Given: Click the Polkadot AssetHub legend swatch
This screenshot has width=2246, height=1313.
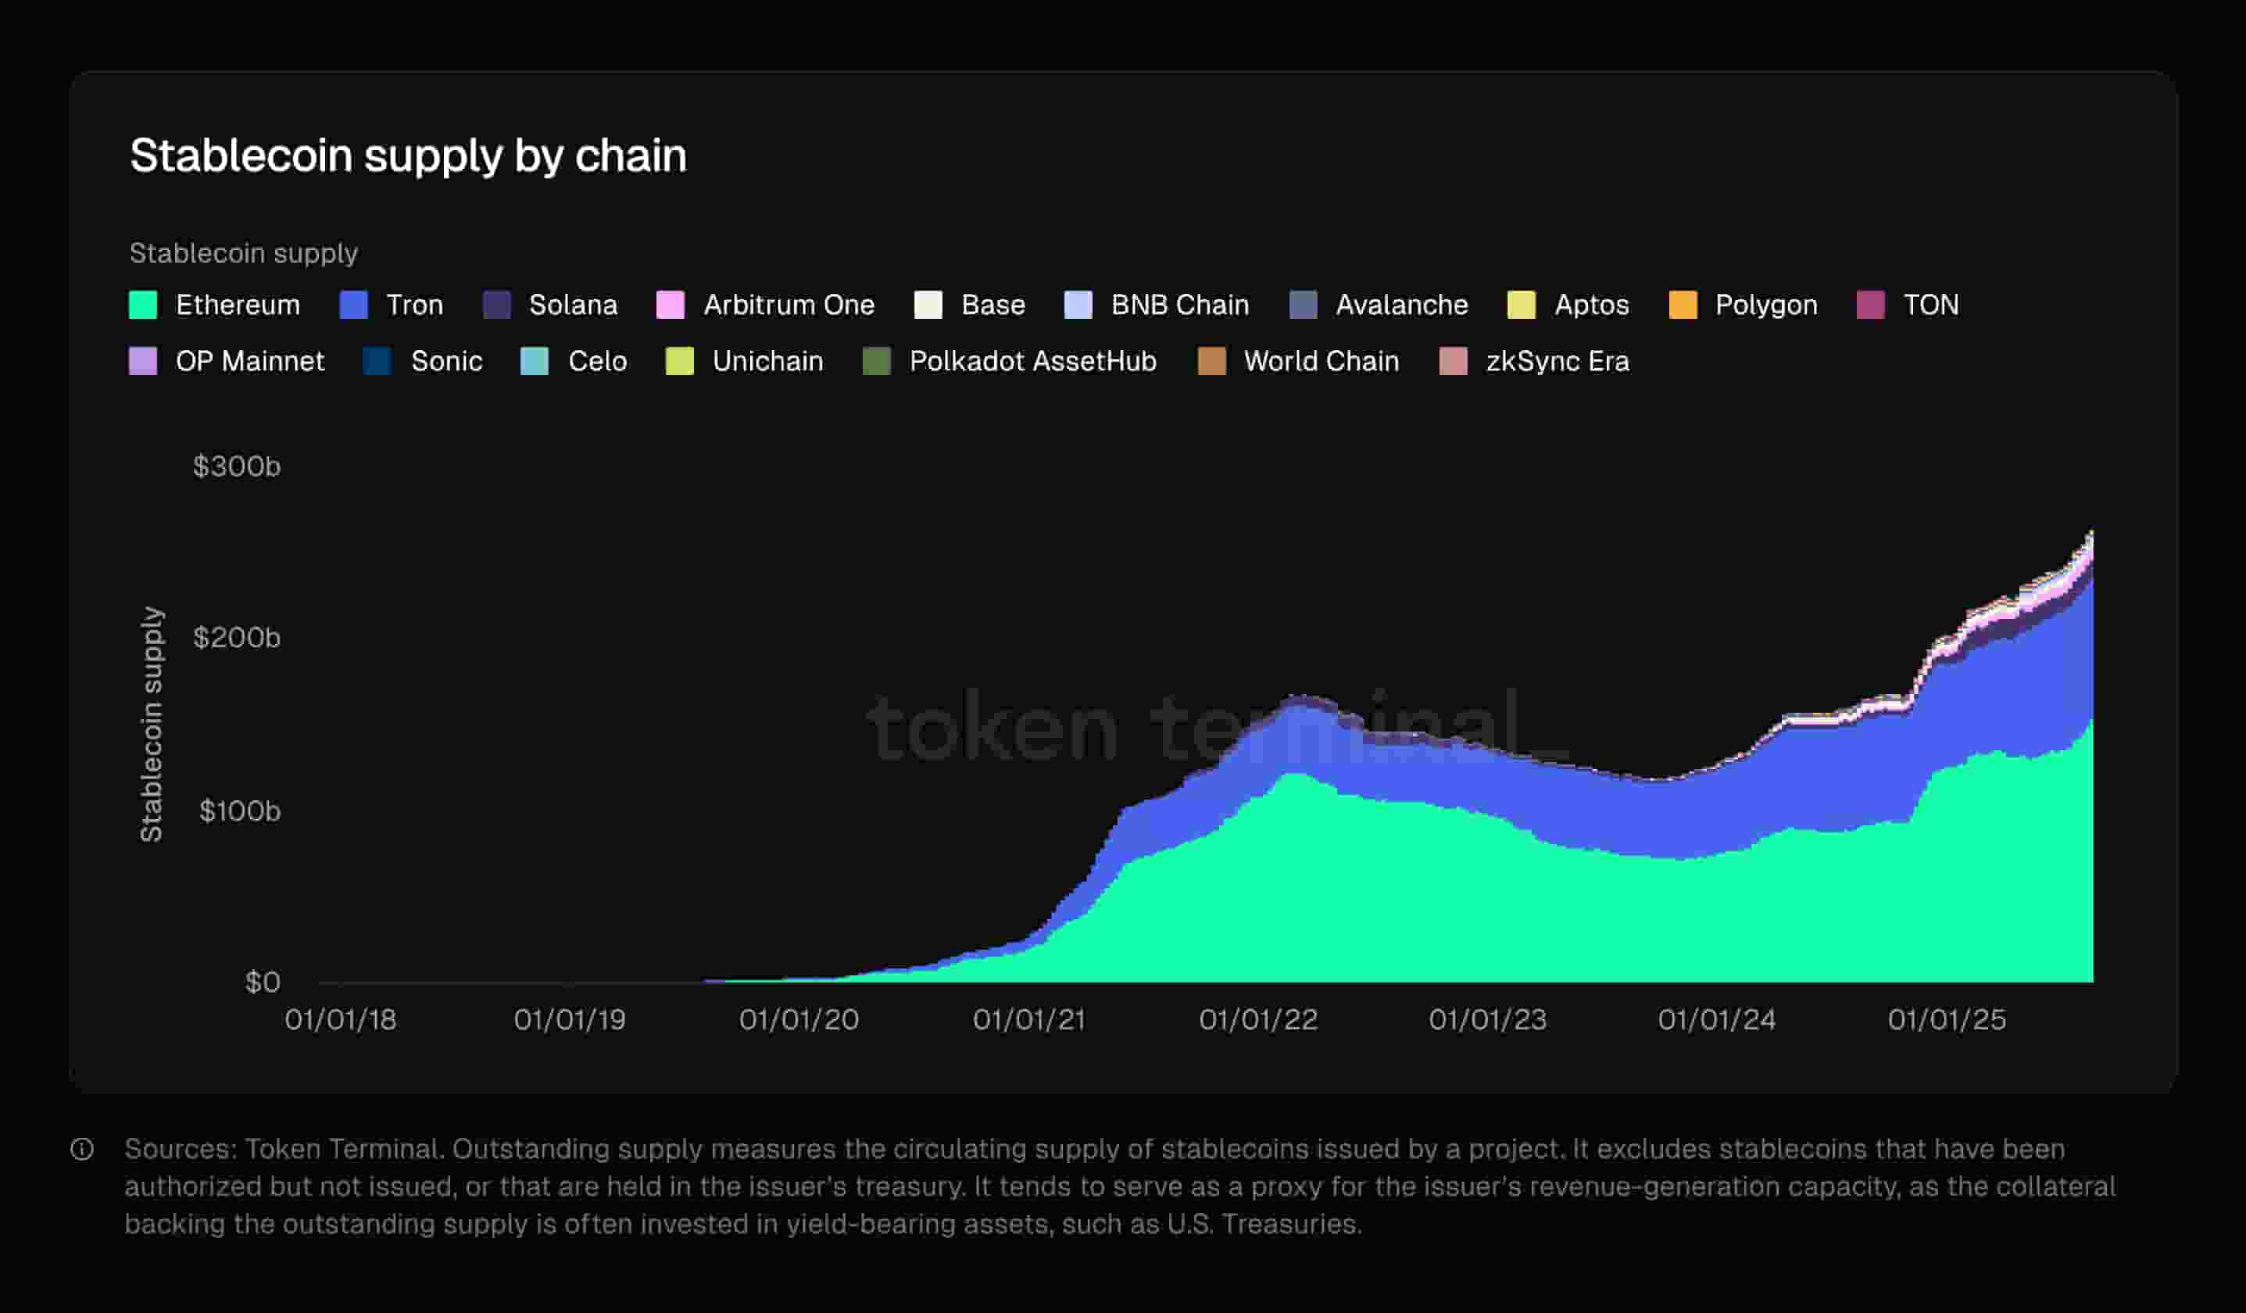Looking at the screenshot, I should (877, 361).
